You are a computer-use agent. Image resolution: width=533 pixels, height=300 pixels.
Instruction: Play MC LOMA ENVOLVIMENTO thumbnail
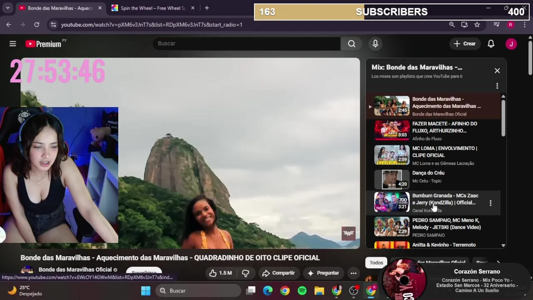coord(392,155)
